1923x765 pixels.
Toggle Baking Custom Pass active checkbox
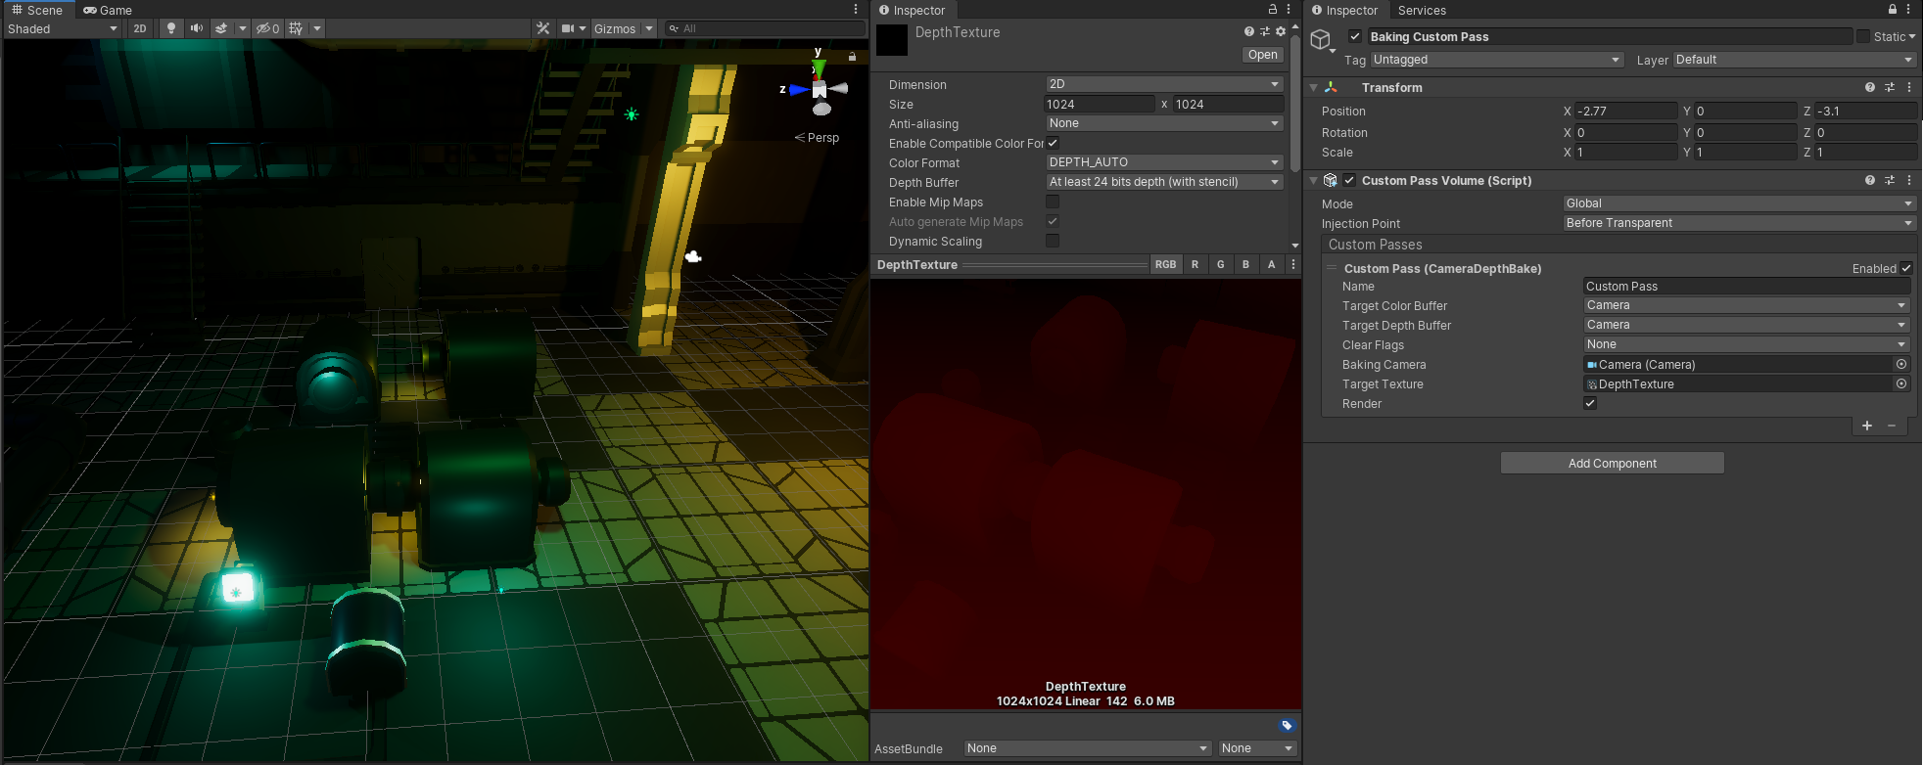pyautogui.click(x=1355, y=36)
